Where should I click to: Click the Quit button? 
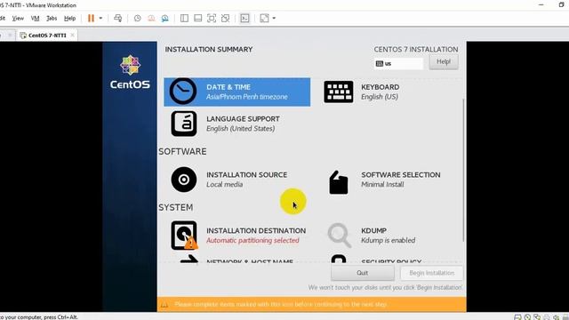tap(362, 273)
